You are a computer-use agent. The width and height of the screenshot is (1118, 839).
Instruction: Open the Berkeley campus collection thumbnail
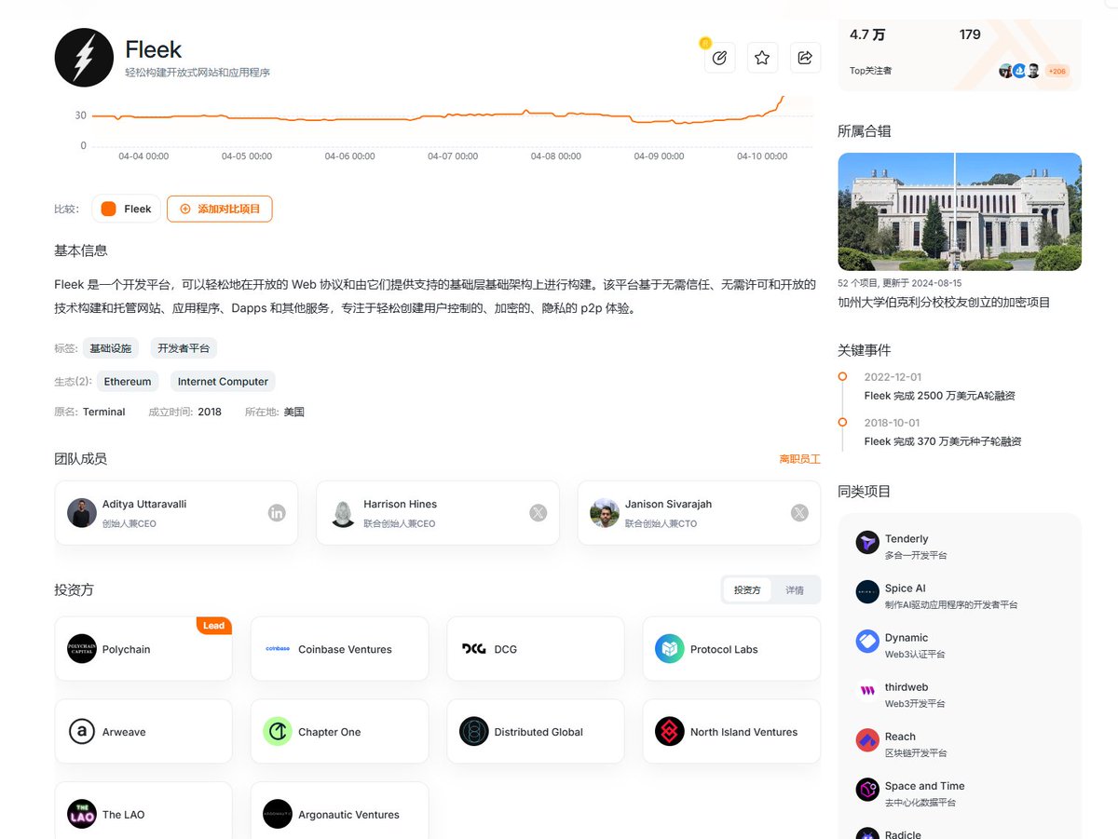pos(960,211)
